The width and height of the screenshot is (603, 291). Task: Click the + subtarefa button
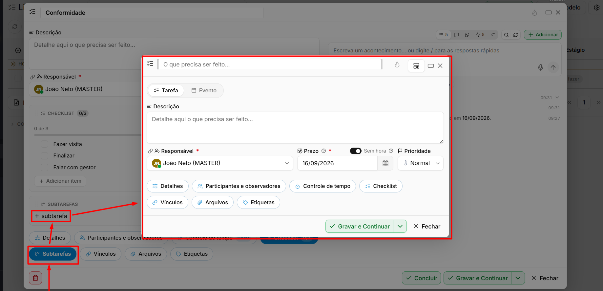click(51, 216)
